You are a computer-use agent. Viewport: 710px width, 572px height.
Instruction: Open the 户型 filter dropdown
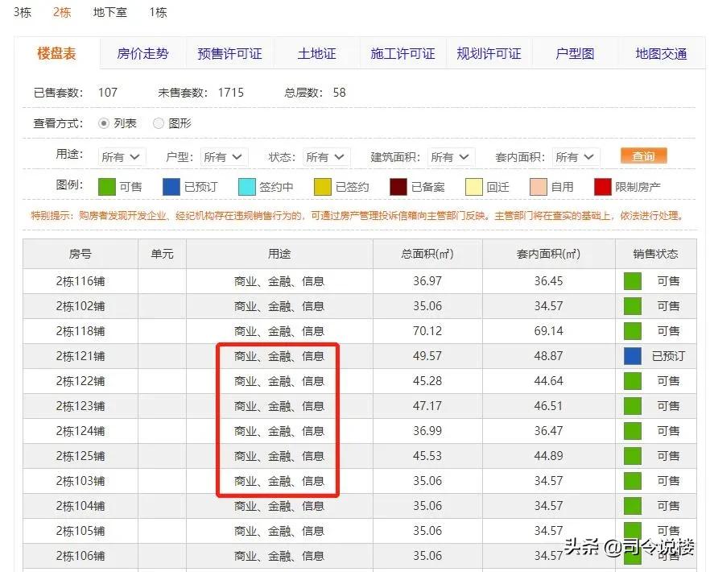[x=223, y=157]
